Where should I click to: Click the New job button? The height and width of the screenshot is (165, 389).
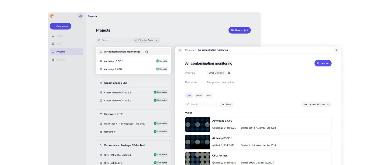(323, 63)
